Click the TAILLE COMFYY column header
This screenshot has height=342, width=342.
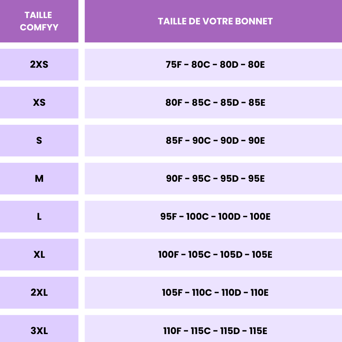(x=39, y=21)
